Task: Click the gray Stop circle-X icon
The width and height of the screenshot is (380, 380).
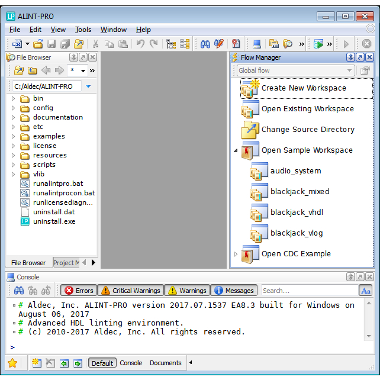Action: tap(366, 44)
